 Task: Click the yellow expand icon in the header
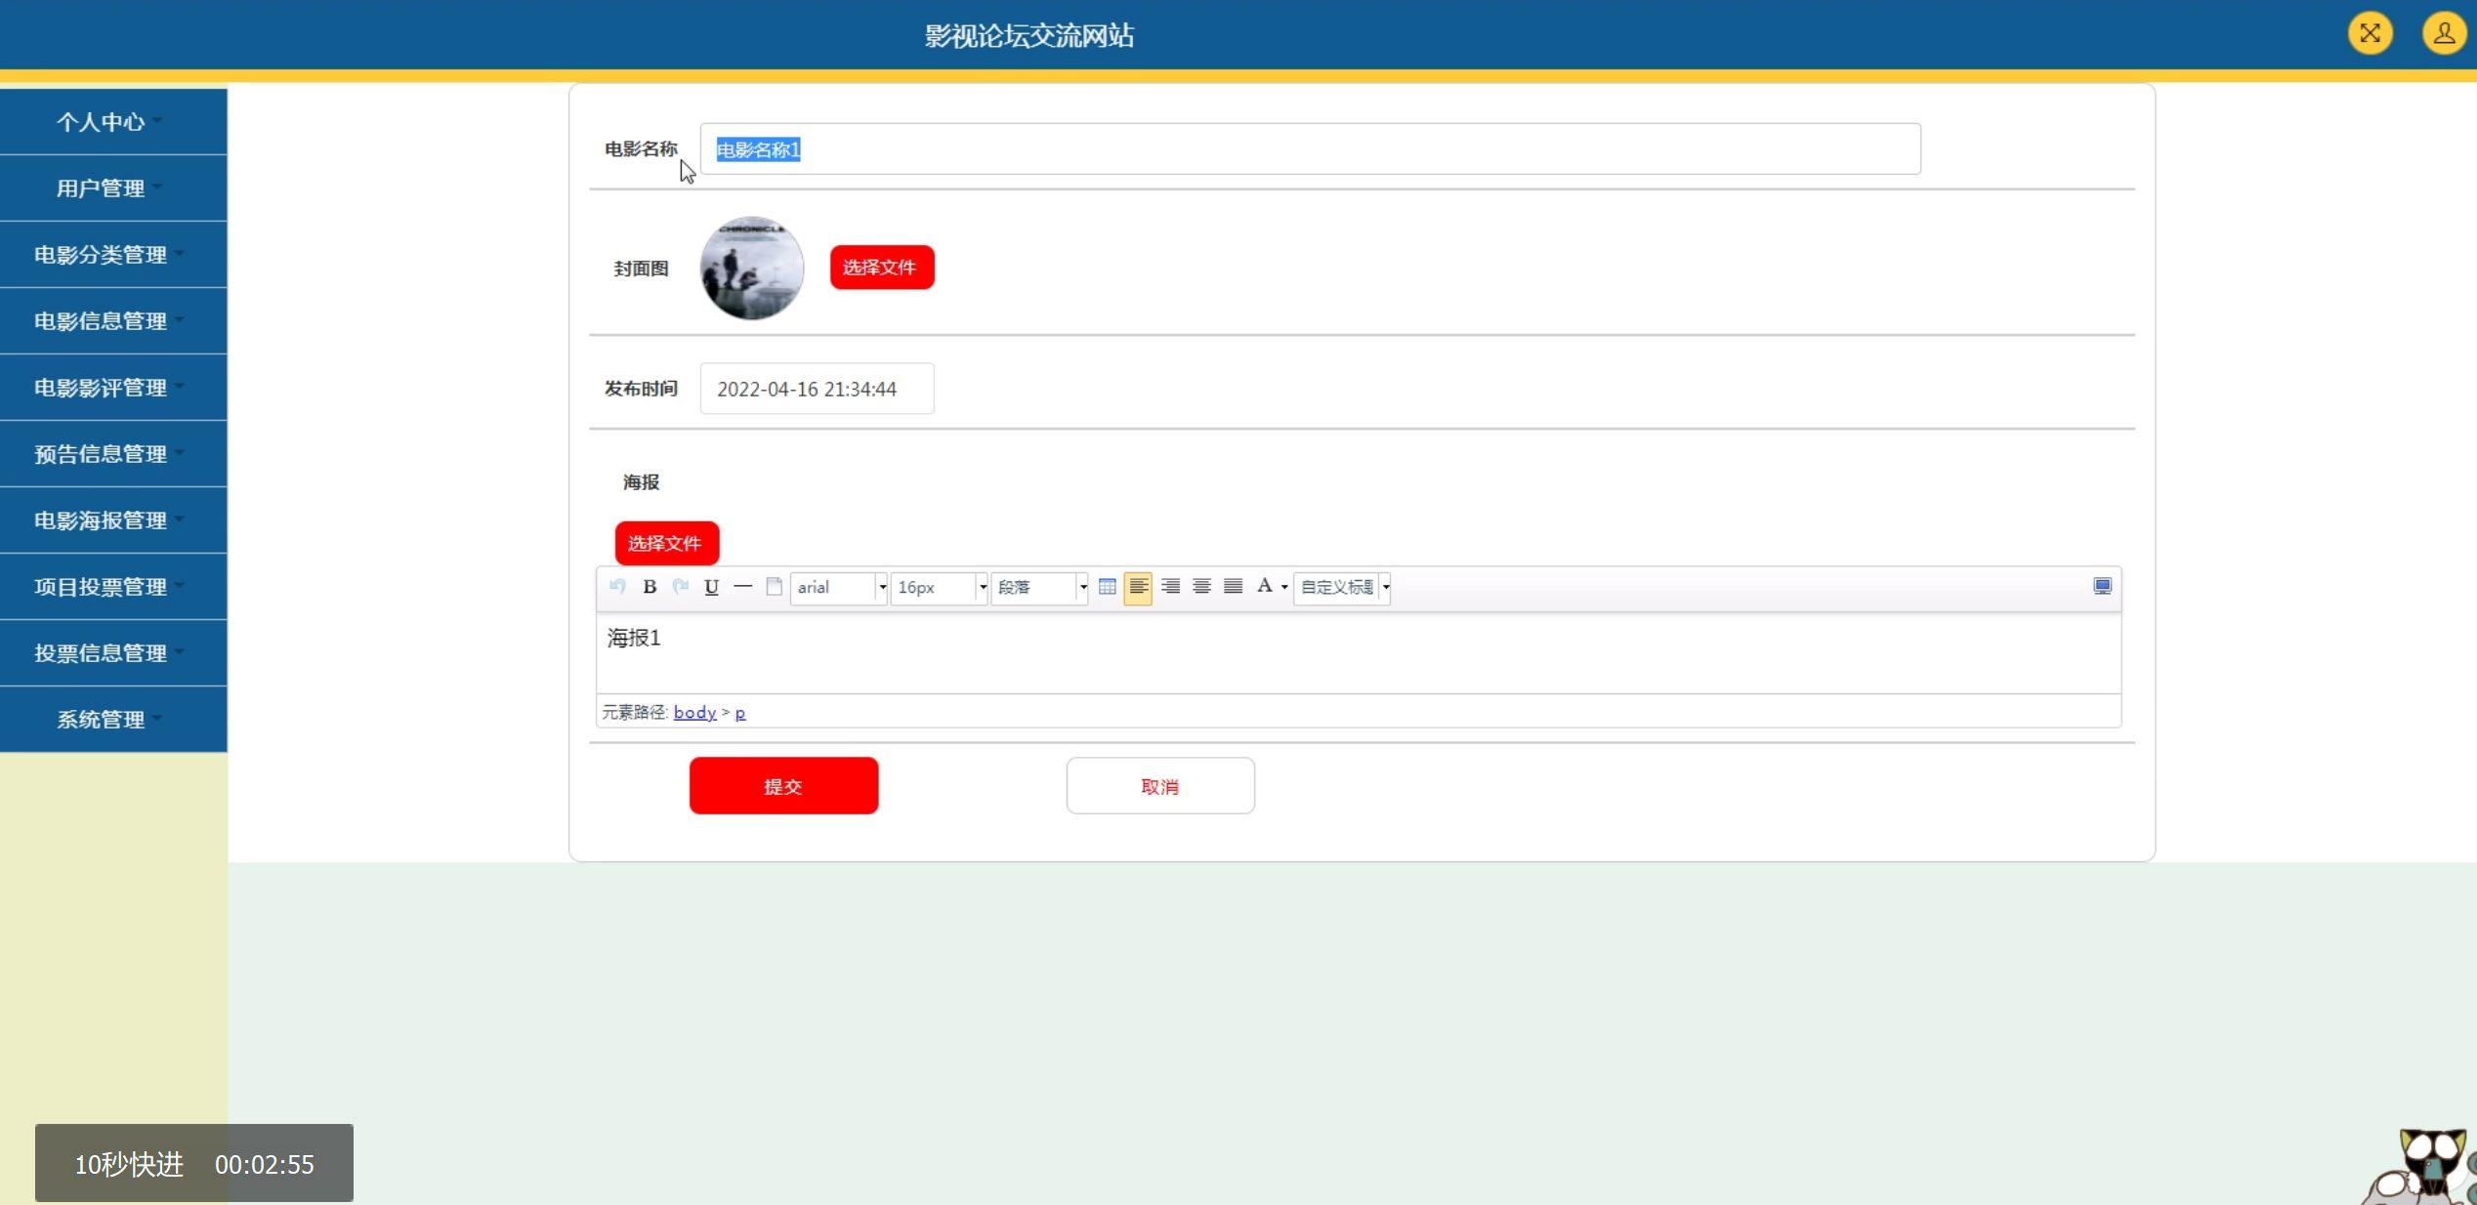point(2370,34)
